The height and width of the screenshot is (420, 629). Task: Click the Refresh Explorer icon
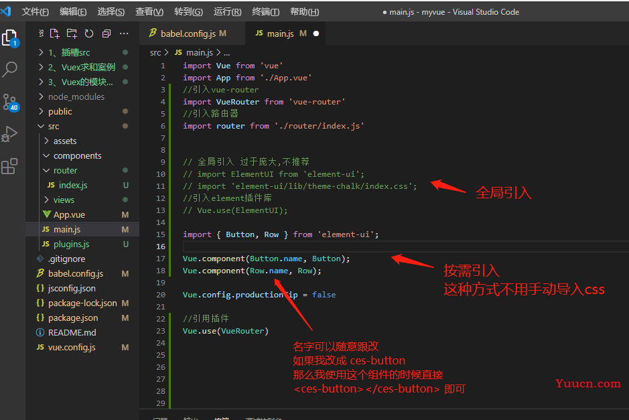[89, 33]
